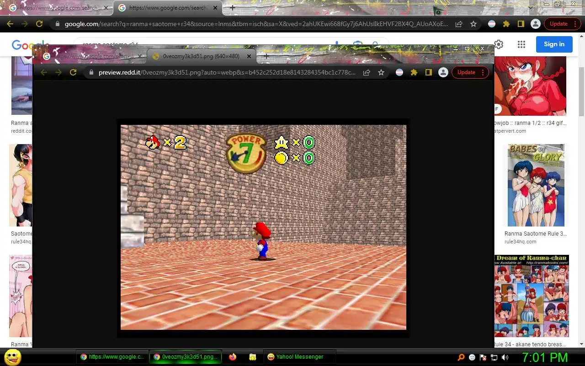Open the volume speaker tray icon
This screenshot has height=366, width=585.
505,357
